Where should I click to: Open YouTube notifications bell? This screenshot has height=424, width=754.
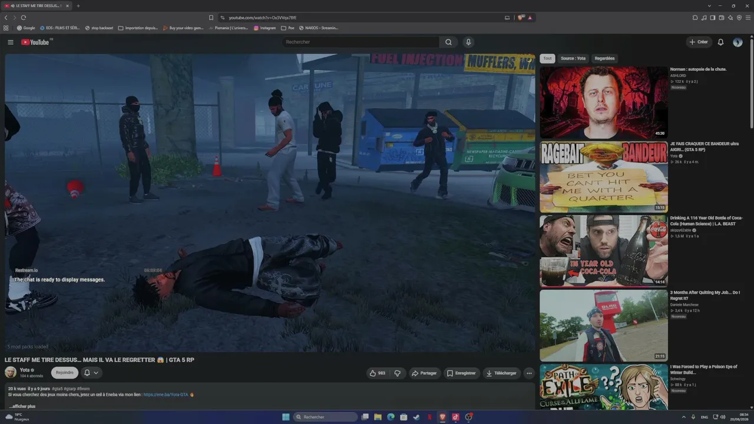pyautogui.click(x=720, y=42)
